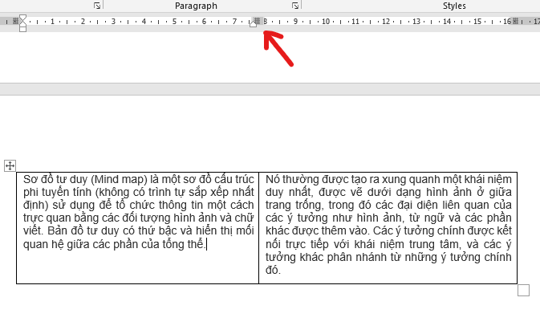Click the ruler at the 10 mark
This screenshot has height=326, width=540.
pos(326,22)
